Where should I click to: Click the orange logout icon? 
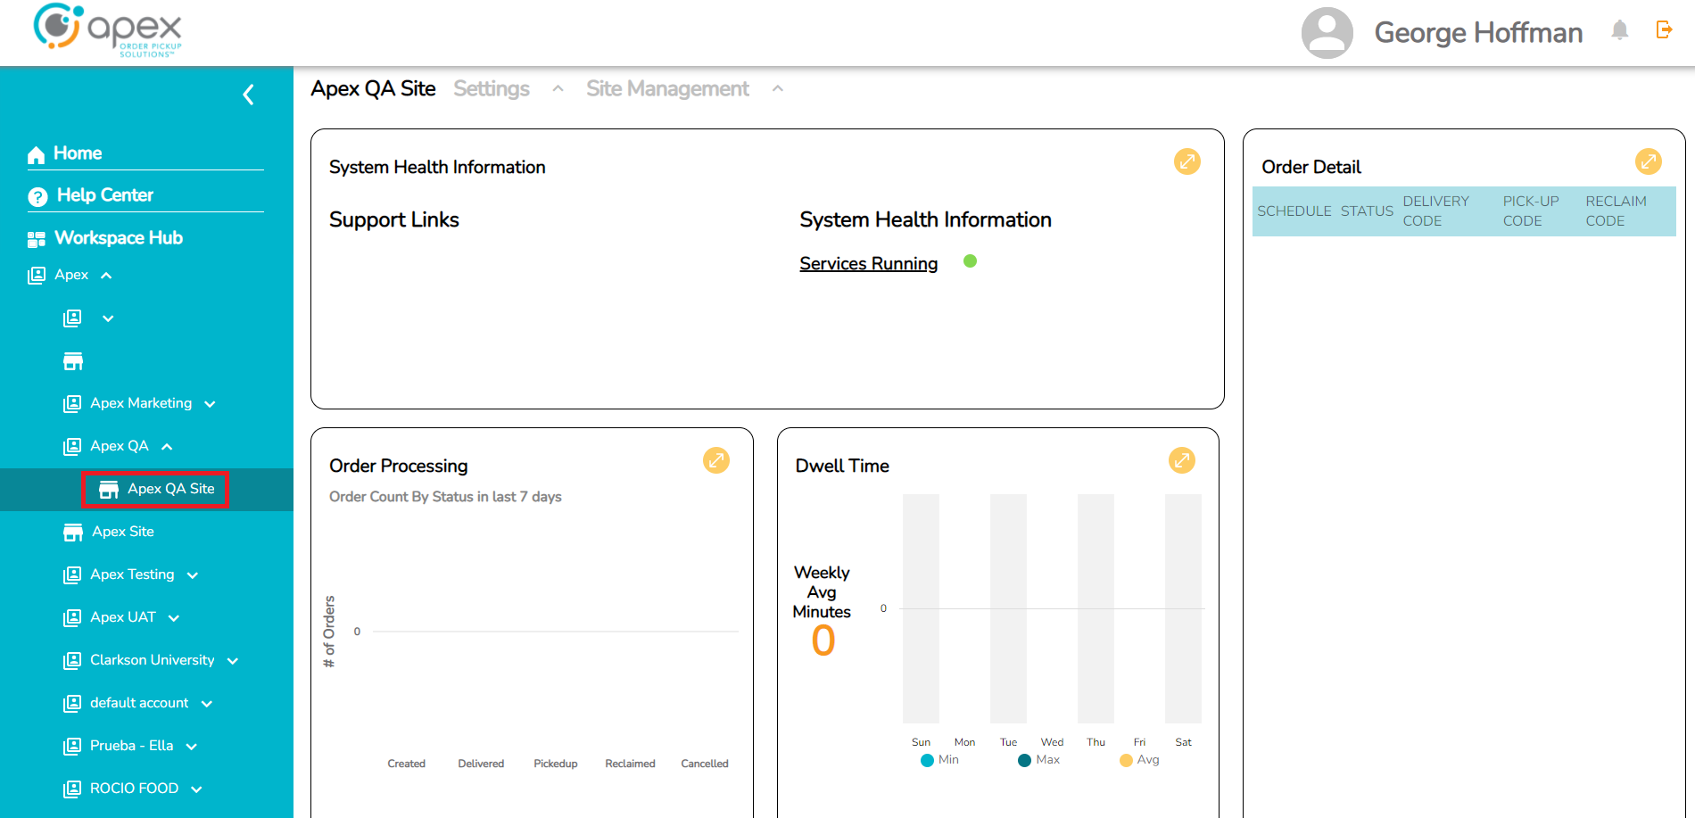point(1664,30)
